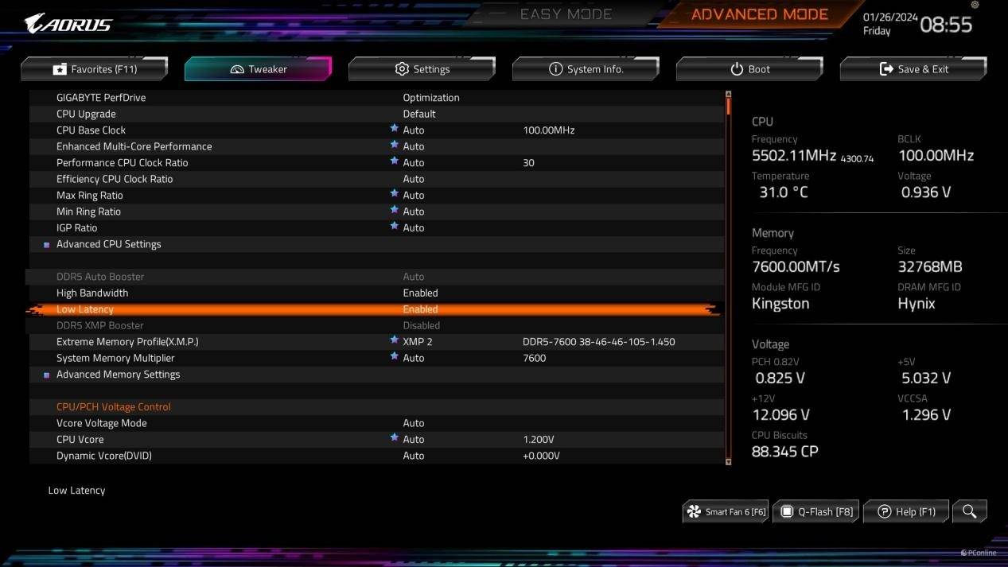Click the CPU Vcore 1.200V value

(539, 440)
